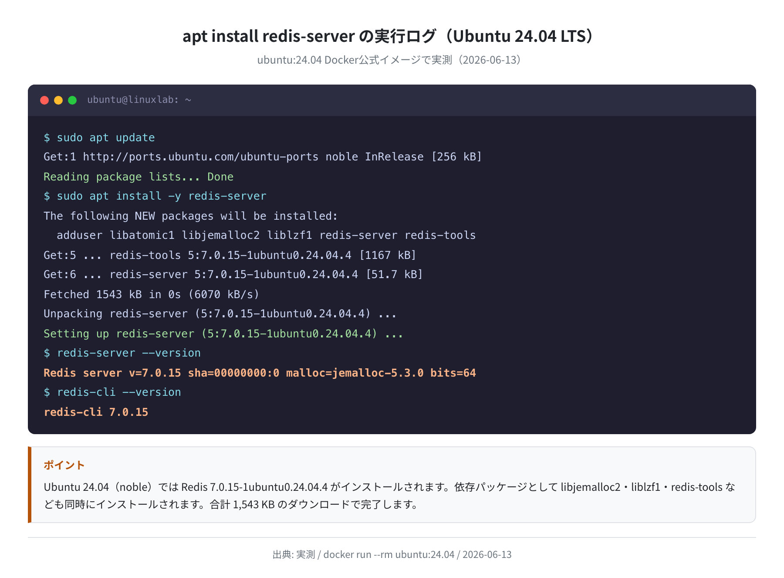Click the "$ redis-cli --version" command line
The width and height of the screenshot is (784, 578).
112,392
